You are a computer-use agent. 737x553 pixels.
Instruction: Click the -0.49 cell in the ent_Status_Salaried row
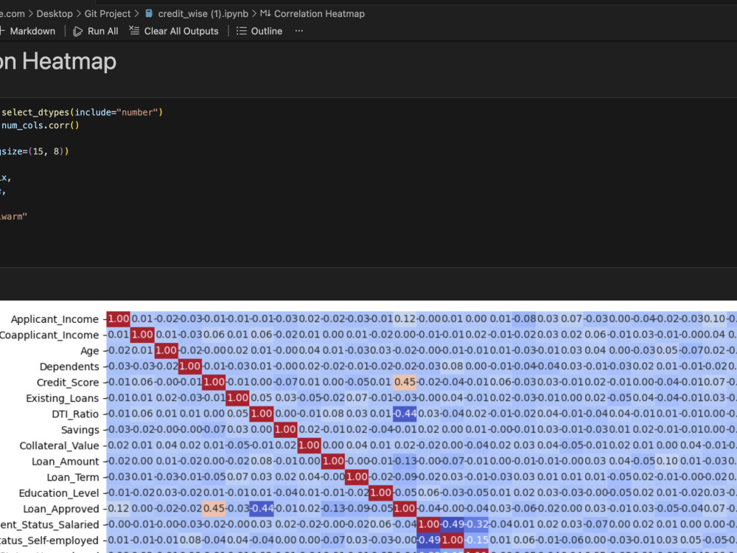(x=453, y=524)
